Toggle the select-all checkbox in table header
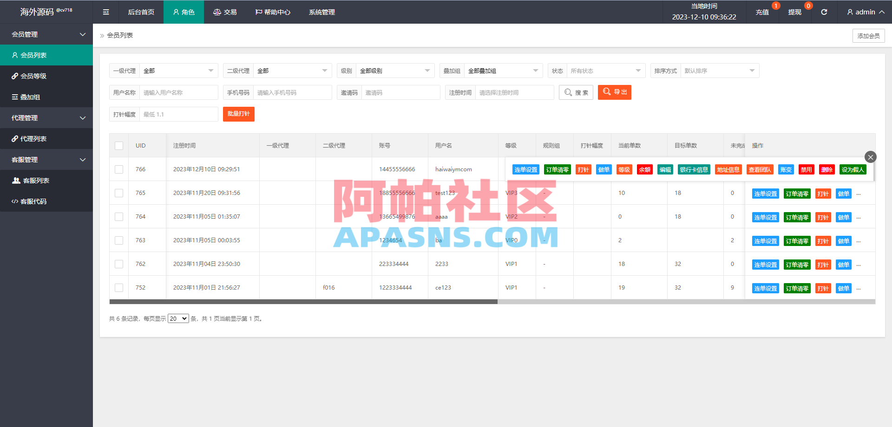This screenshot has height=427, width=892. 118,145
